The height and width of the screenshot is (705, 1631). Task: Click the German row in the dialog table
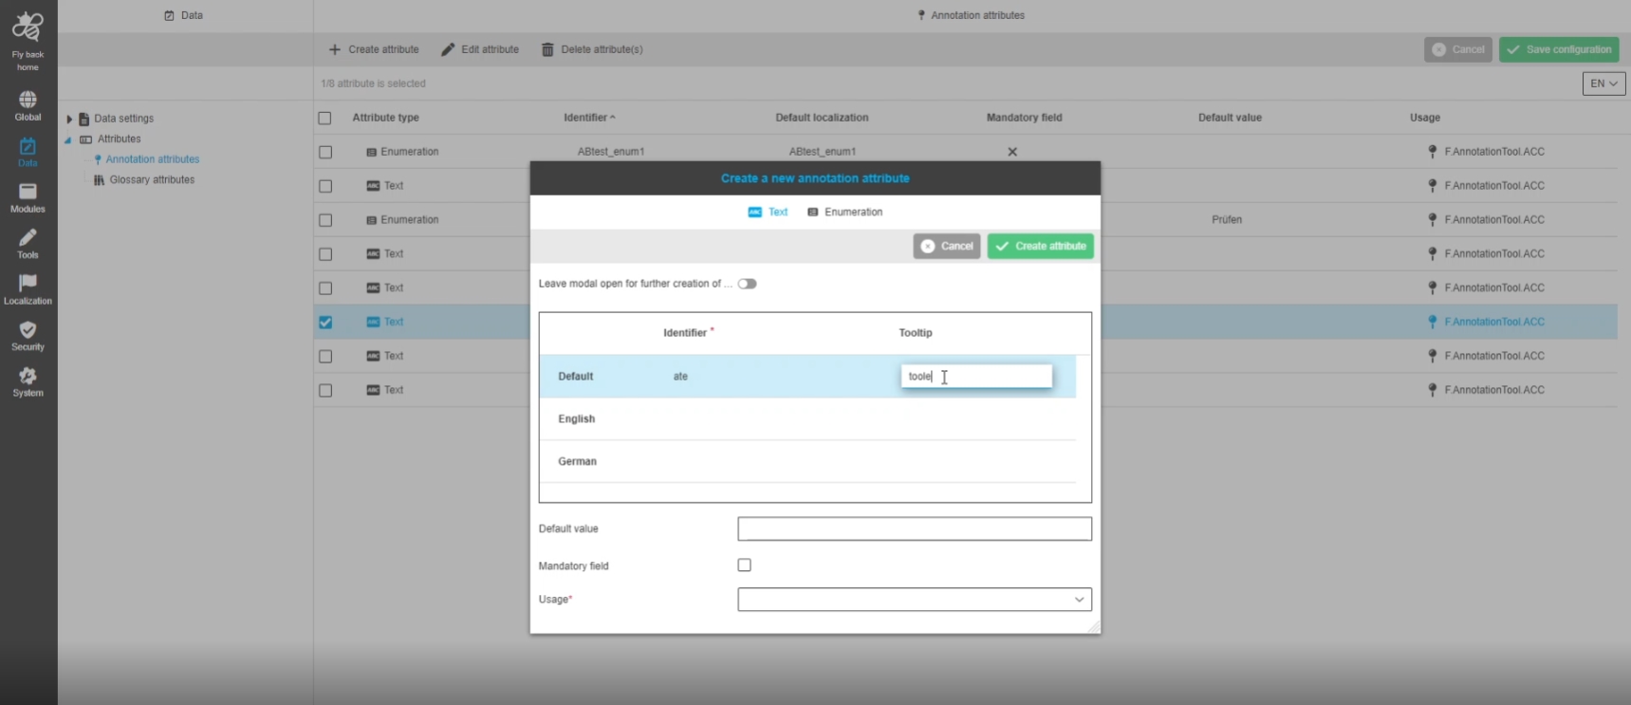807,462
